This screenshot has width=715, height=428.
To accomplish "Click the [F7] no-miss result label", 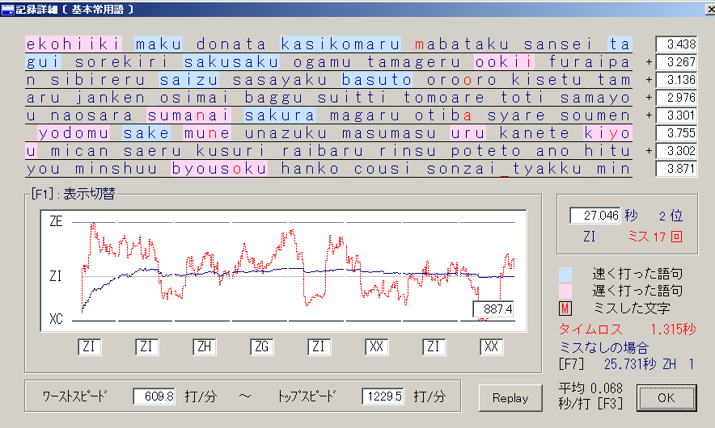I will (x=571, y=364).
